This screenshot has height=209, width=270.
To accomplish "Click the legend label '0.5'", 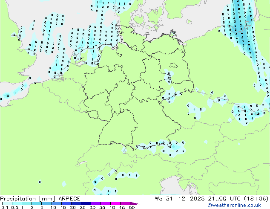I will 15,207.
